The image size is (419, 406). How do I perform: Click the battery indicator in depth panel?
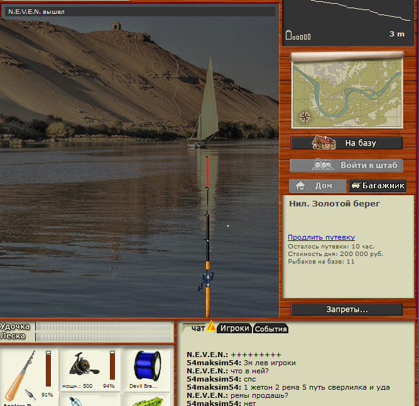298,36
